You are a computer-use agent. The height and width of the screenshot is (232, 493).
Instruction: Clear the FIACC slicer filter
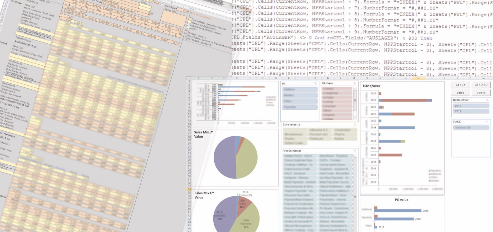click(487, 122)
